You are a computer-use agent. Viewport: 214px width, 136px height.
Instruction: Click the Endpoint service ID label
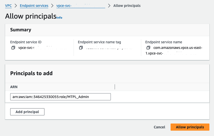26,42
